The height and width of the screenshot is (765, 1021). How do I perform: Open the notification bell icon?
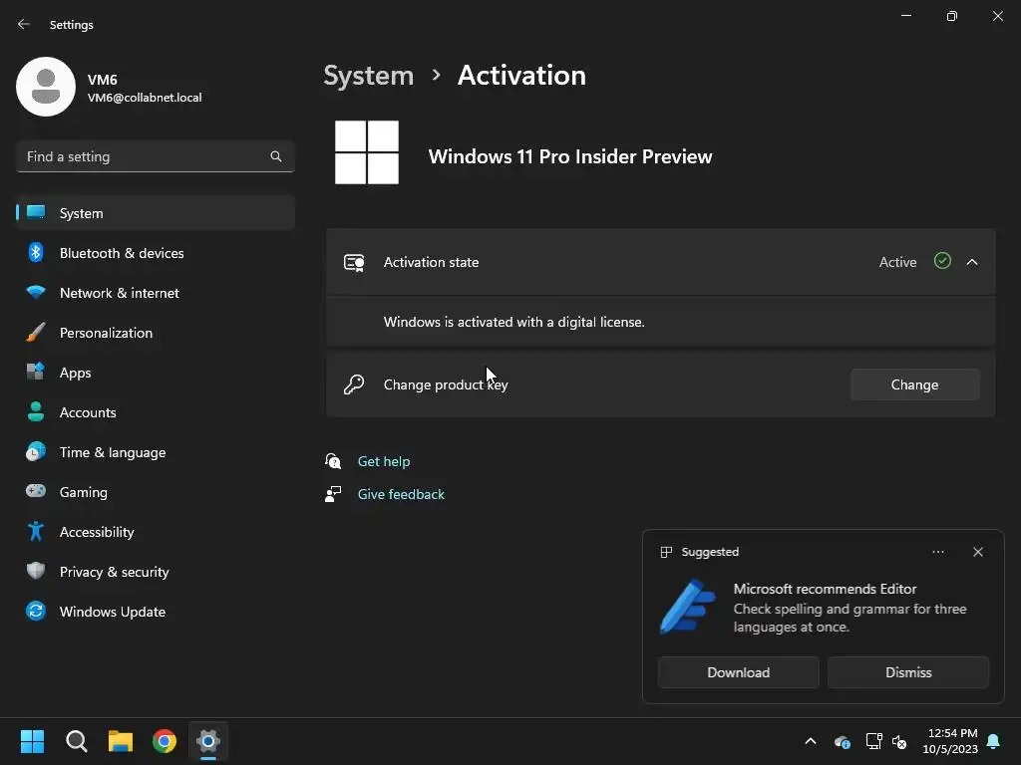click(994, 741)
